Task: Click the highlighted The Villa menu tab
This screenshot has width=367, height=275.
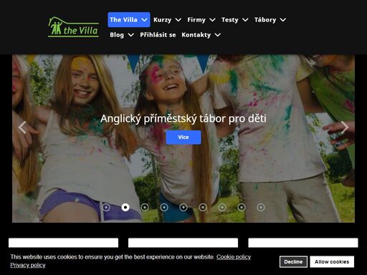Action: click(129, 19)
